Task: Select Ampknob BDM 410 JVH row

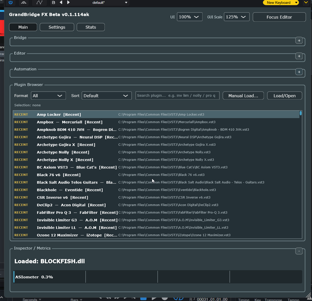Action: pos(156,129)
